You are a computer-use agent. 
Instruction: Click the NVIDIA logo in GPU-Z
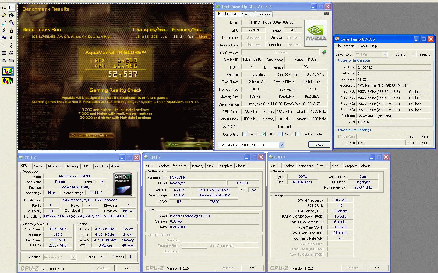click(316, 33)
